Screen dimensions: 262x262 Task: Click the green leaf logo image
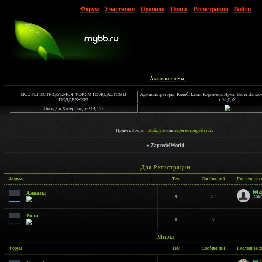pos(40,41)
